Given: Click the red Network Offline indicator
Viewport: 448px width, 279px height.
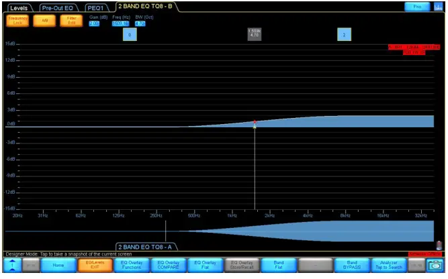Looking at the screenshot, I should pos(425,254).
